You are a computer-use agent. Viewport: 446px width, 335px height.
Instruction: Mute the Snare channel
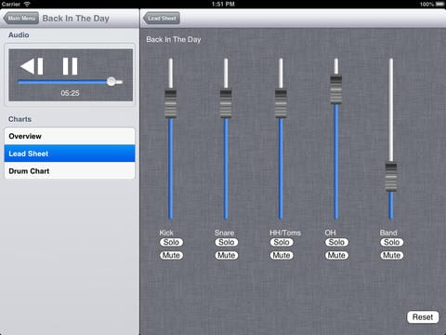(x=227, y=255)
